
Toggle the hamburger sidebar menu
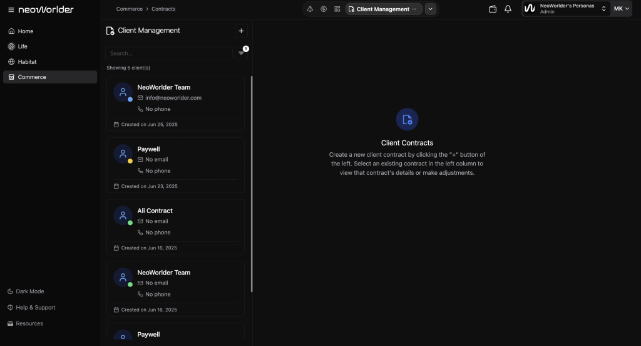point(11,9)
